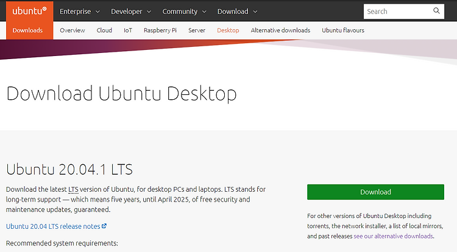Click the underlined LTS abbreviation in the paragraph
457x252 pixels.
point(73,189)
